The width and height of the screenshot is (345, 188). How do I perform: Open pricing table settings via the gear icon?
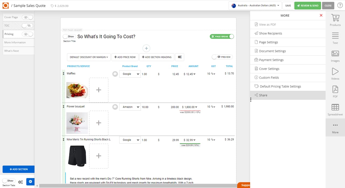[180, 57]
